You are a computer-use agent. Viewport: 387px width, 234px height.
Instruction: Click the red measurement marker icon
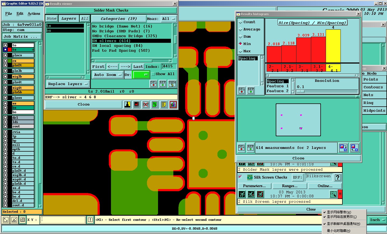coord(137,104)
